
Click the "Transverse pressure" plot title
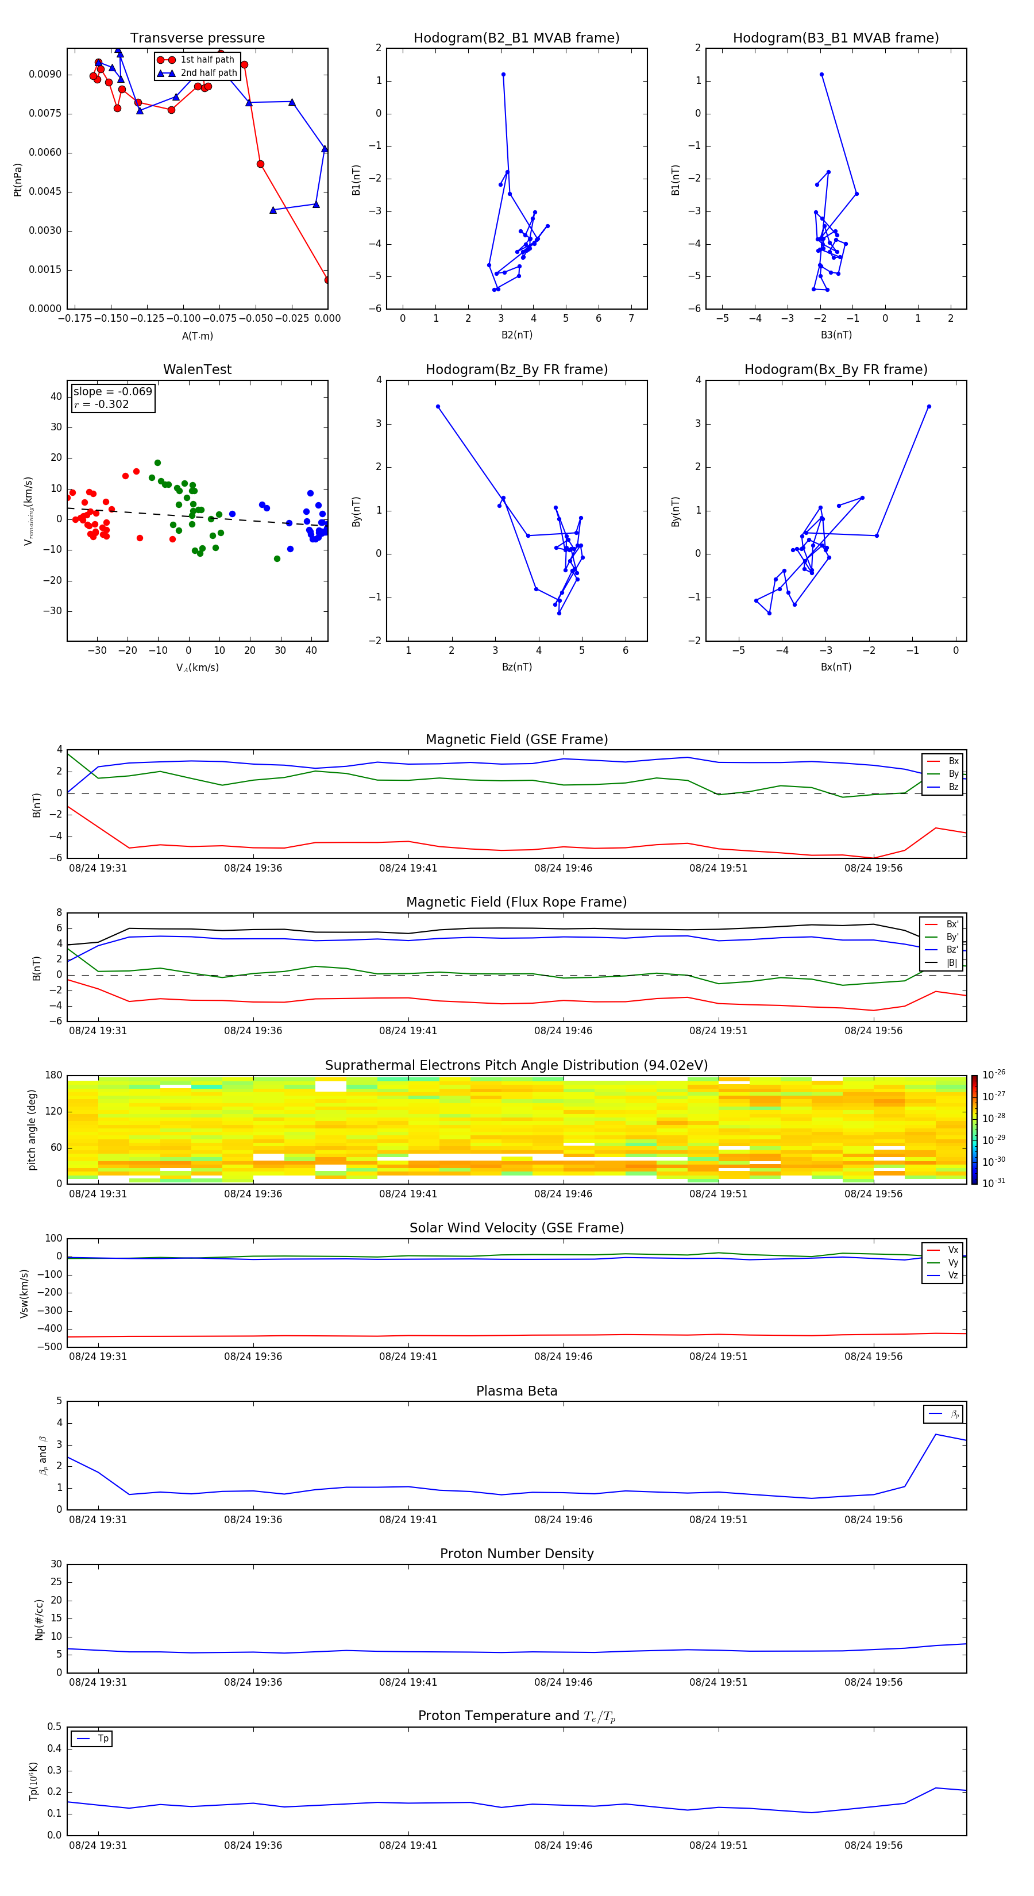pyautogui.click(x=197, y=38)
